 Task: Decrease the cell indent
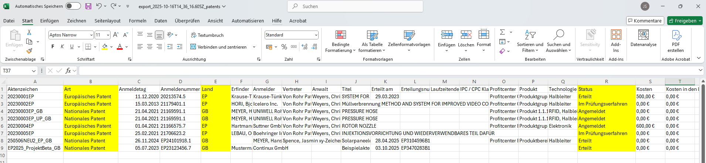point(170,47)
